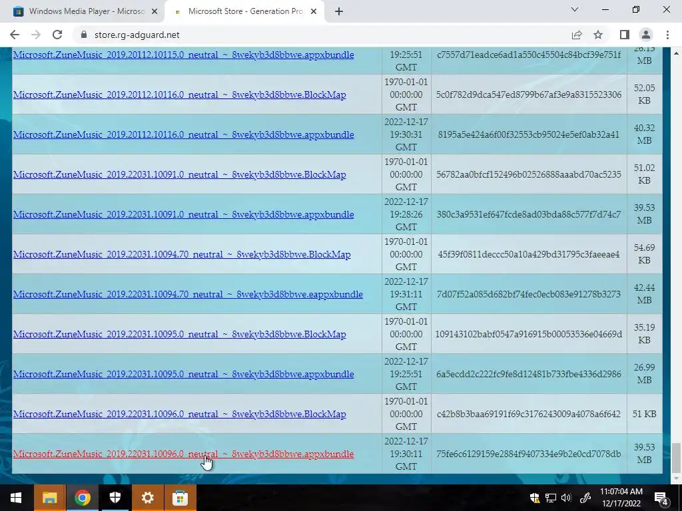The height and width of the screenshot is (511, 682).
Task: Download ZuneMusic 2019.20112.10116.0 BlockMap
Action: pos(180,94)
